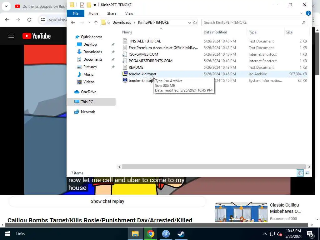320x240 pixels.
Task: Click the muted volume tray icon
Action: coord(279,234)
